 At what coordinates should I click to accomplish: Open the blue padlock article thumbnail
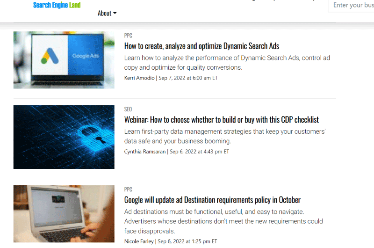tap(64, 137)
